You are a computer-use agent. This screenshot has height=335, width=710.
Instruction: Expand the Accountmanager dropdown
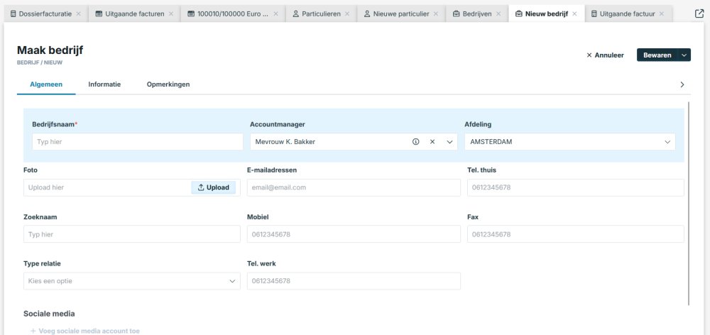[x=449, y=142]
